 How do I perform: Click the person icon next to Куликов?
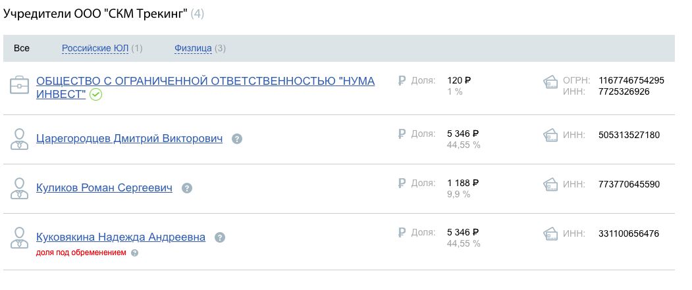(x=20, y=189)
